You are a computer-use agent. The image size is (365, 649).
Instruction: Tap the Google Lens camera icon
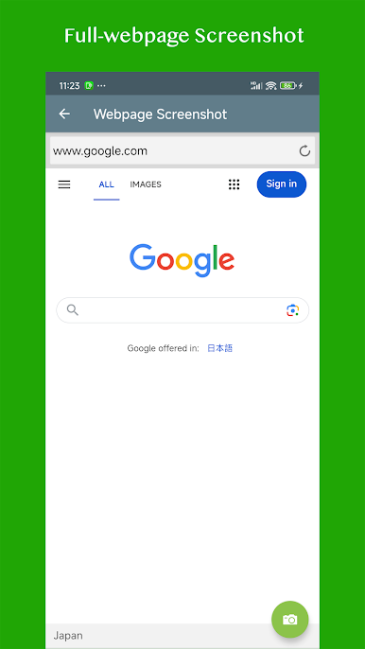point(292,310)
